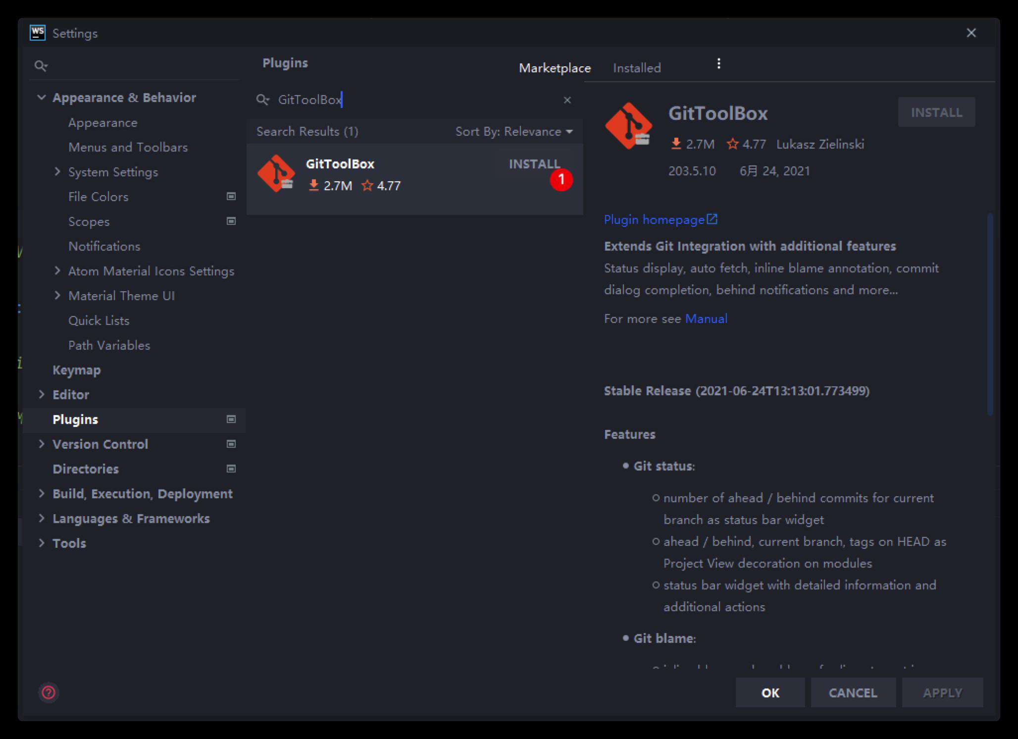Open File Colors settings
Image resolution: width=1018 pixels, height=739 pixels.
(98, 197)
